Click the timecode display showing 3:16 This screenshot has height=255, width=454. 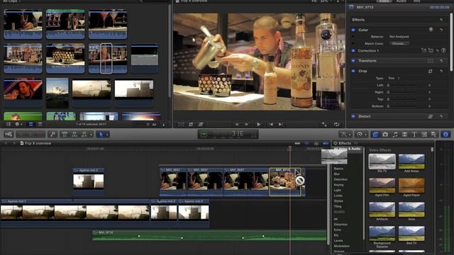pyautogui.click(x=228, y=134)
